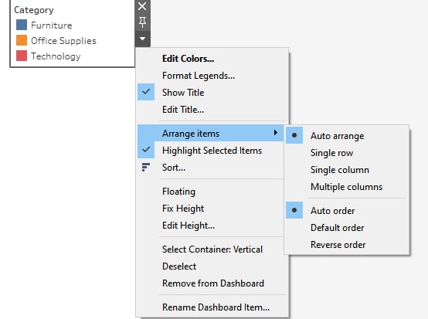The height and width of the screenshot is (319, 428).
Task: Click the Technology red color swatch
Action: pyautogui.click(x=22, y=56)
